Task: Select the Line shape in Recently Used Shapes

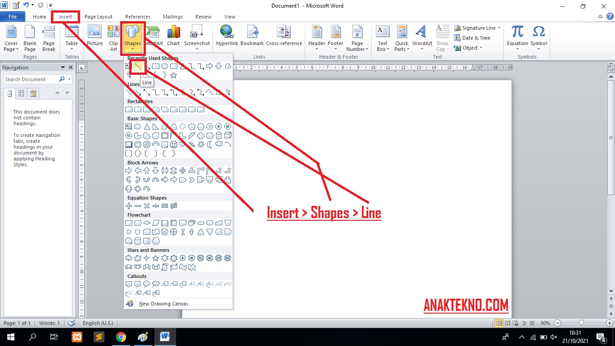Action: [138, 67]
